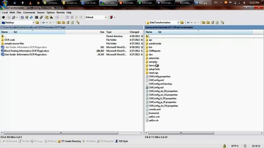Click the file filter funnel icon
Image resolution: width=264 pixels, height=148 pixels.
(68, 17)
